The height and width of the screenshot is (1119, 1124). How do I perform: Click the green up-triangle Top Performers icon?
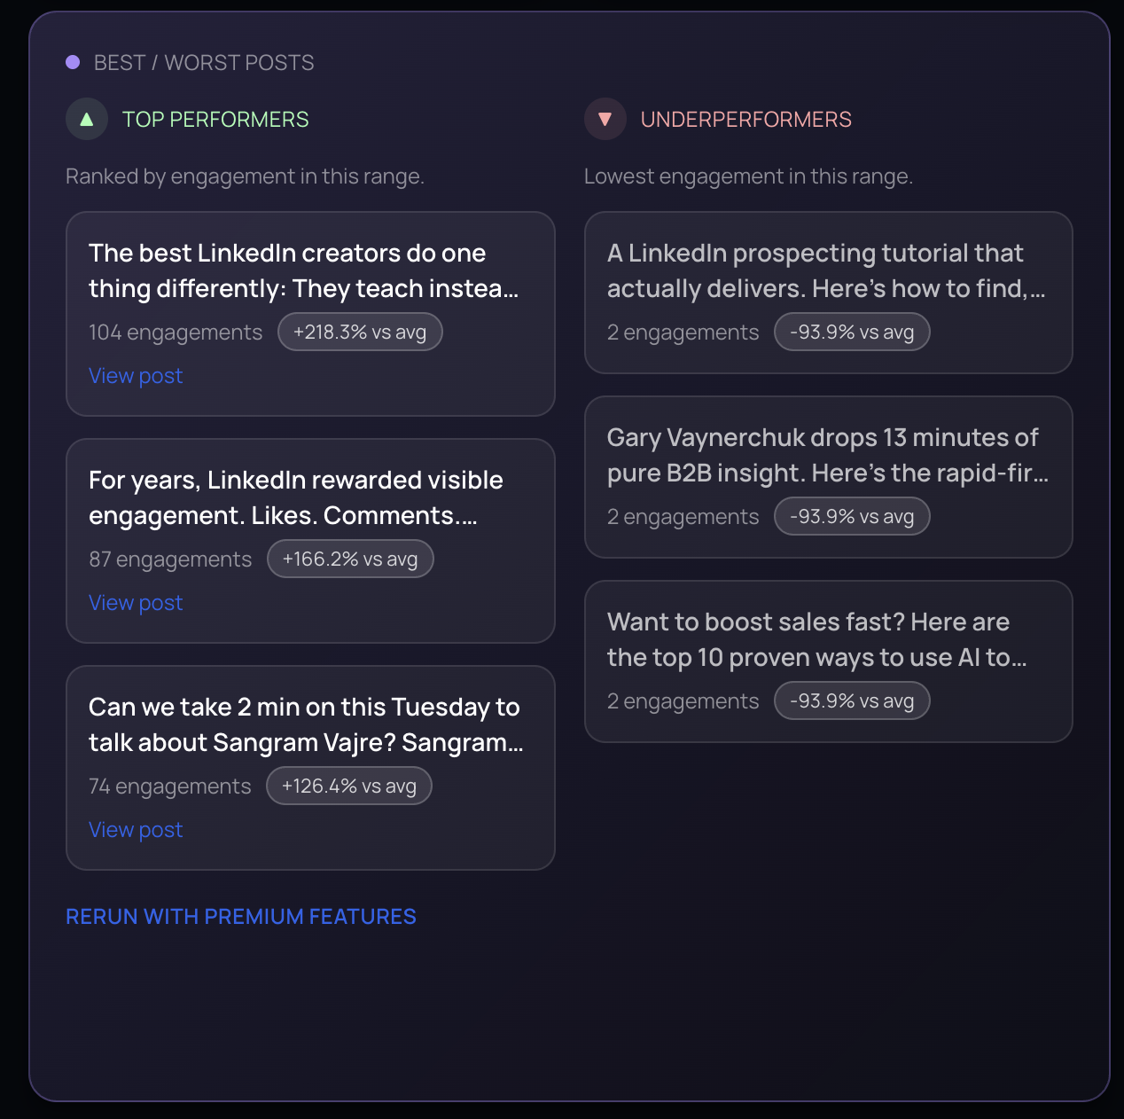click(x=87, y=120)
